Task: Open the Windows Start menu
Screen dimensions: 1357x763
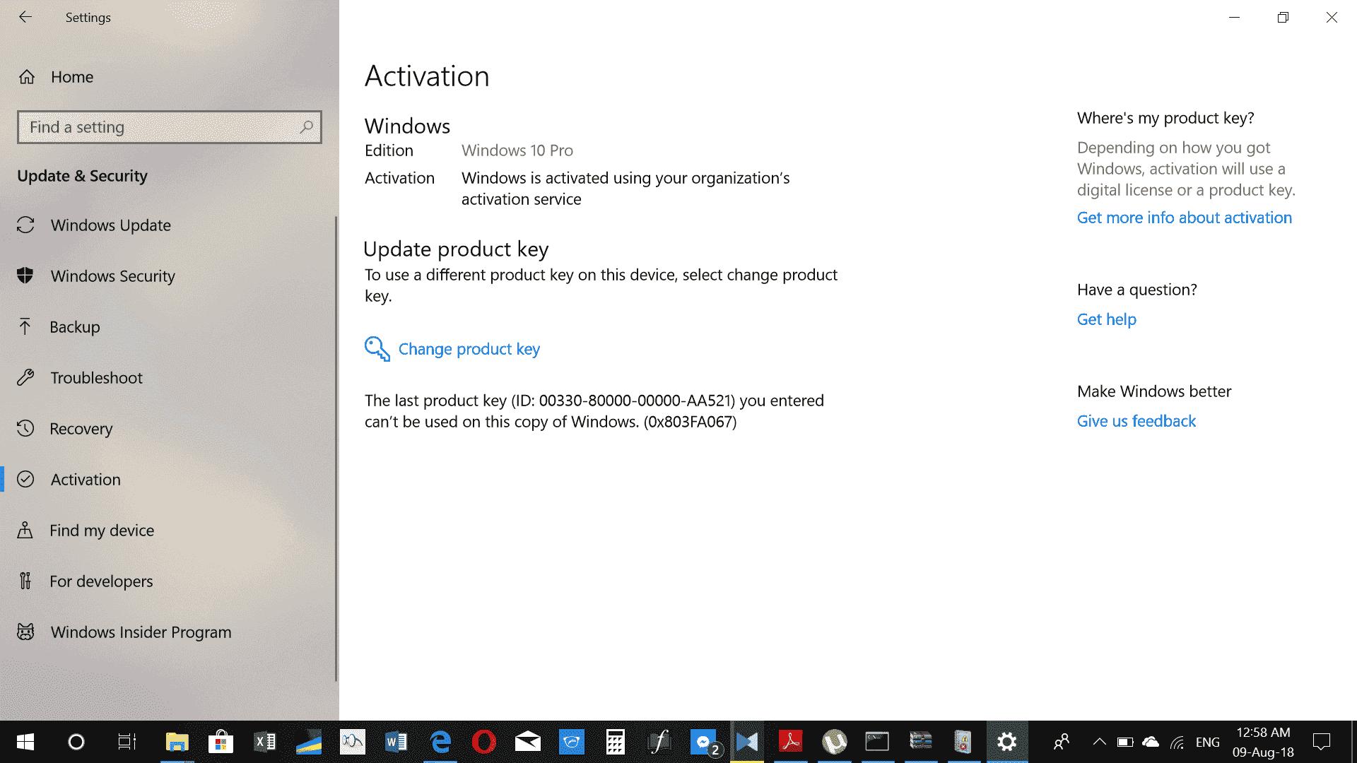Action: (25, 742)
